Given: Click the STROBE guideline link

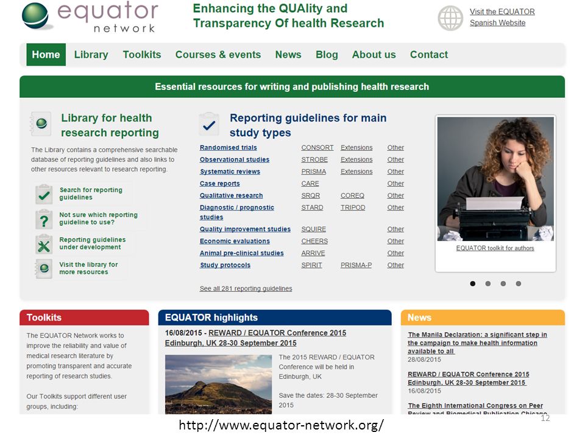Looking at the screenshot, I should pyautogui.click(x=314, y=159).
